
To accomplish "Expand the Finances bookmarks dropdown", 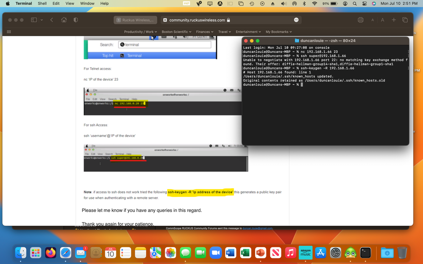I will (205, 31).
